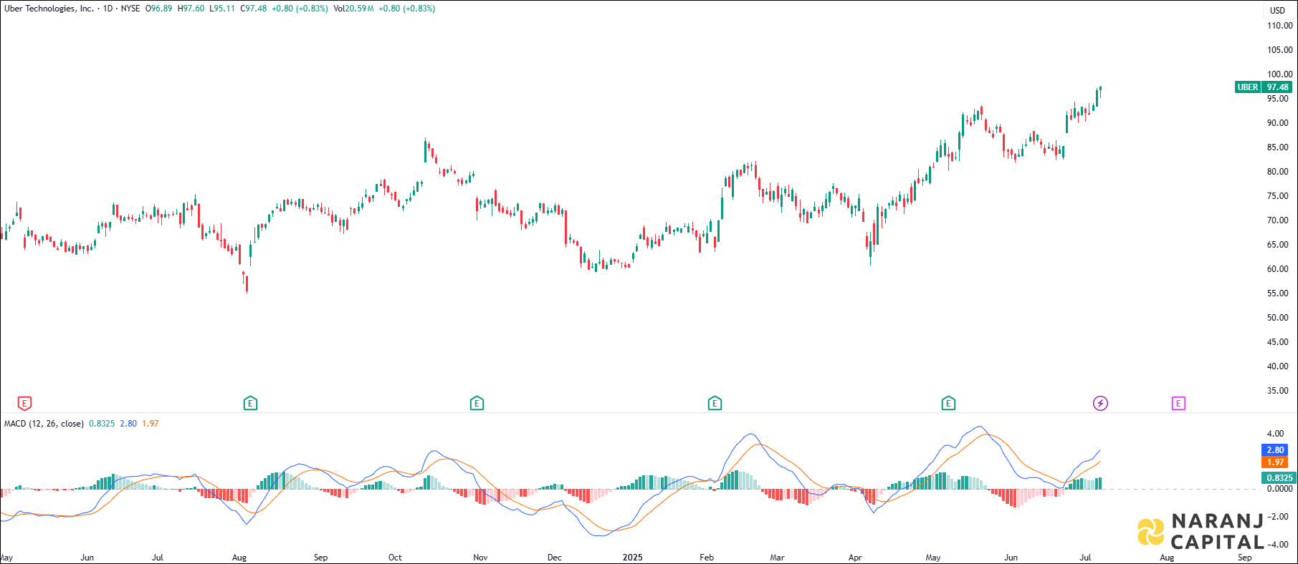Screen dimensions: 1298x564
Task: Click the orange 1.97 signal scale tag
Action: coord(1275,462)
